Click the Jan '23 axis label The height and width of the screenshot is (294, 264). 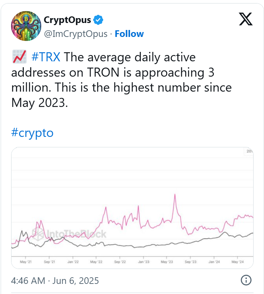(143, 262)
